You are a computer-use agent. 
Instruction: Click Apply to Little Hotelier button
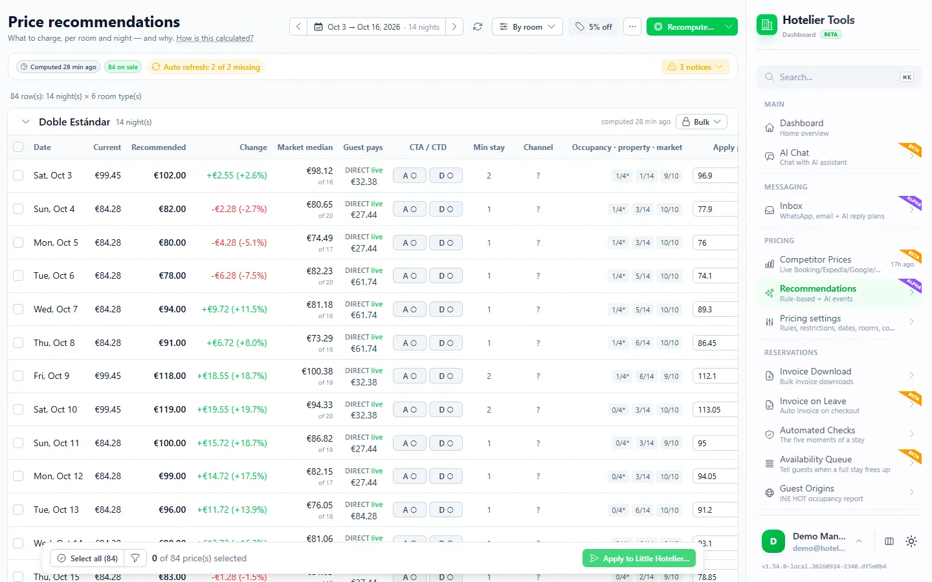point(639,558)
